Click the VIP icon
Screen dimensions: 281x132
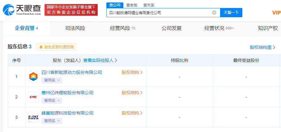tap(276, 13)
